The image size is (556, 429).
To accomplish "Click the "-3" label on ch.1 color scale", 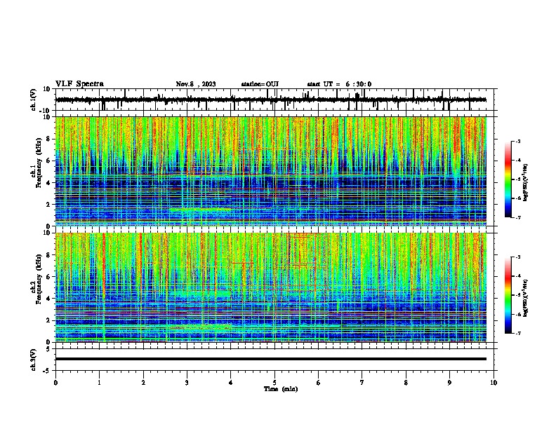I will click(518, 142).
